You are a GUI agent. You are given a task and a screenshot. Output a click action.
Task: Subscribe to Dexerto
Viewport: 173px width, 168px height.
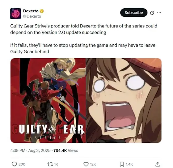click(x=134, y=13)
